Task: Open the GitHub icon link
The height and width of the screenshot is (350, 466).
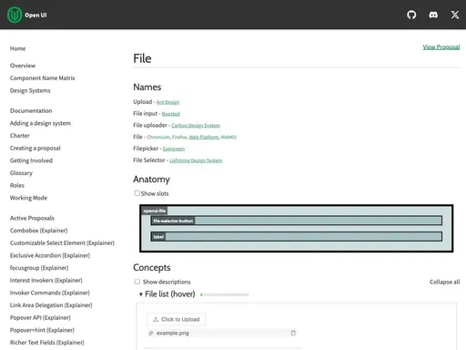Action: (x=411, y=15)
